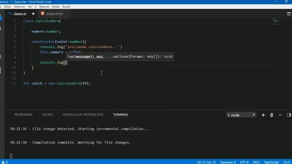The height and width of the screenshot is (164, 292).
Task: Open the CONSOLA DE DEPURACIÓN tab
Action: tap(83, 115)
